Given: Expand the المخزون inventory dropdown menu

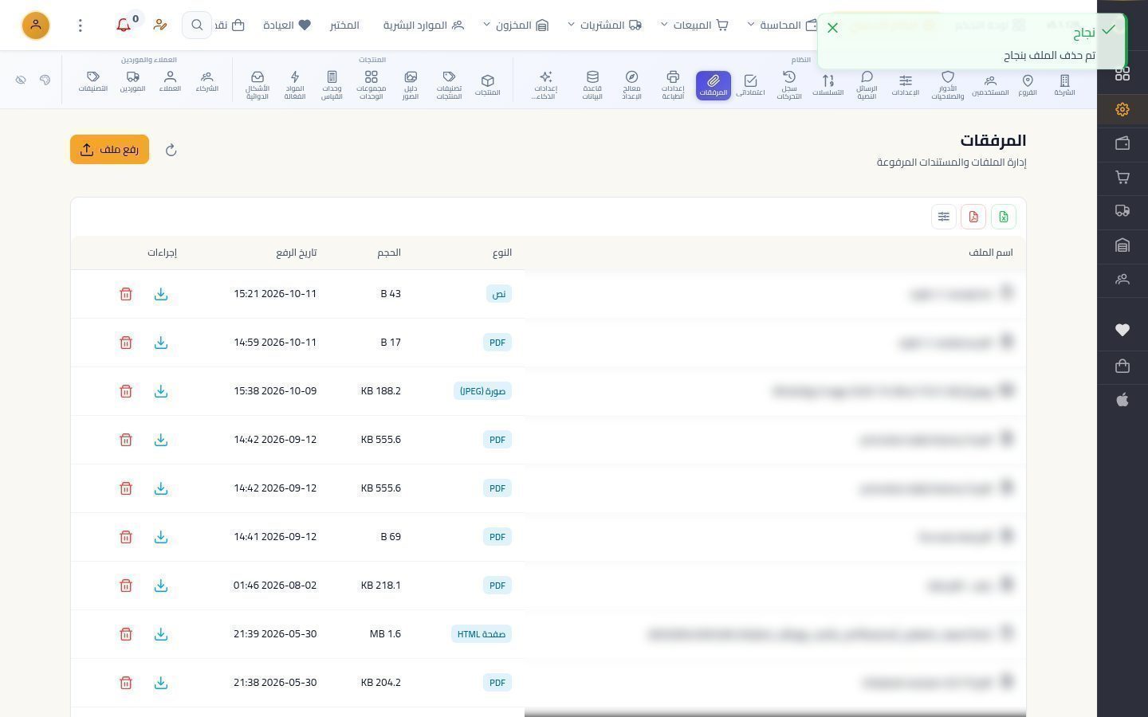Looking at the screenshot, I should (x=516, y=25).
